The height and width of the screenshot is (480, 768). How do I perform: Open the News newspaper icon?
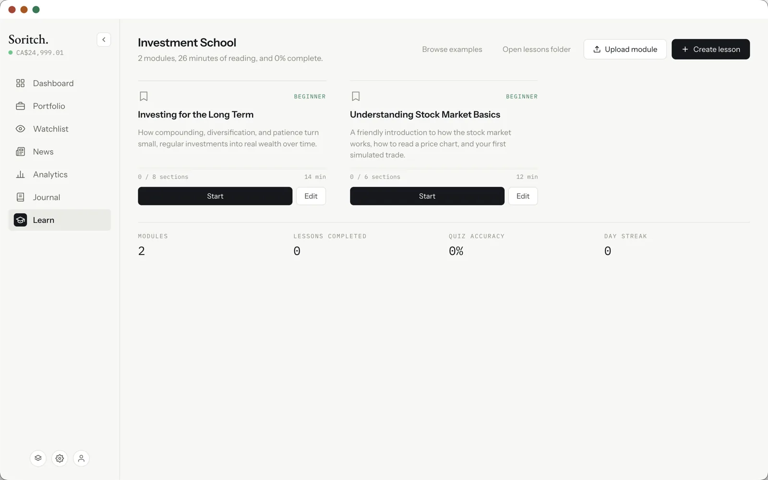[20, 152]
